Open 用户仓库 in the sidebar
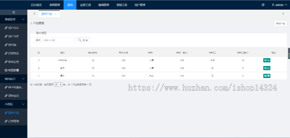 (x=14, y=36)
